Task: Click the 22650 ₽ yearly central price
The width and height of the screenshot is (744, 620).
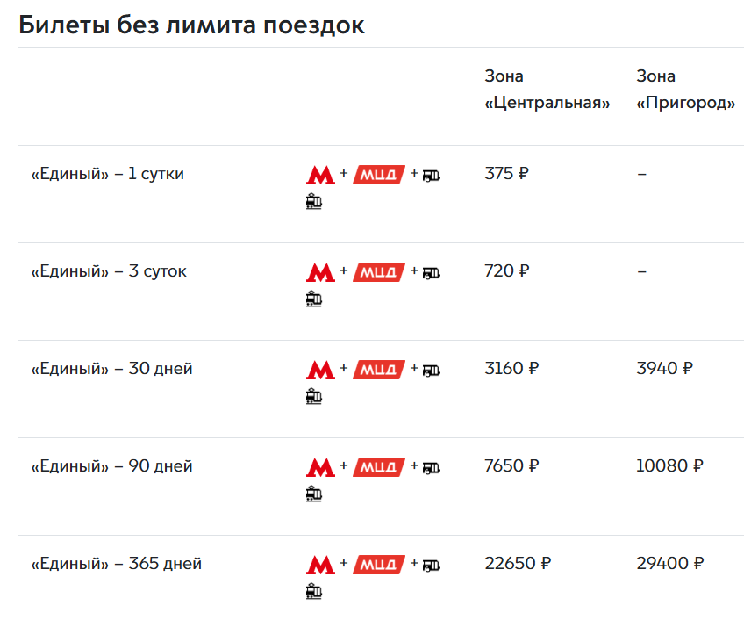Action: coord(518,563)
